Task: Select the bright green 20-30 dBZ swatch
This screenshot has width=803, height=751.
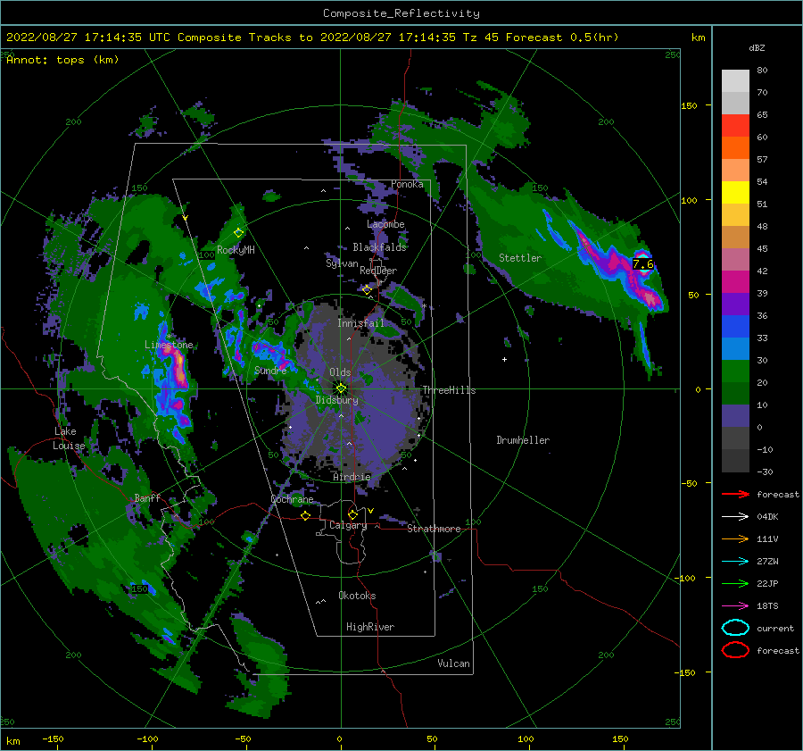Action: tap(735, 371)
